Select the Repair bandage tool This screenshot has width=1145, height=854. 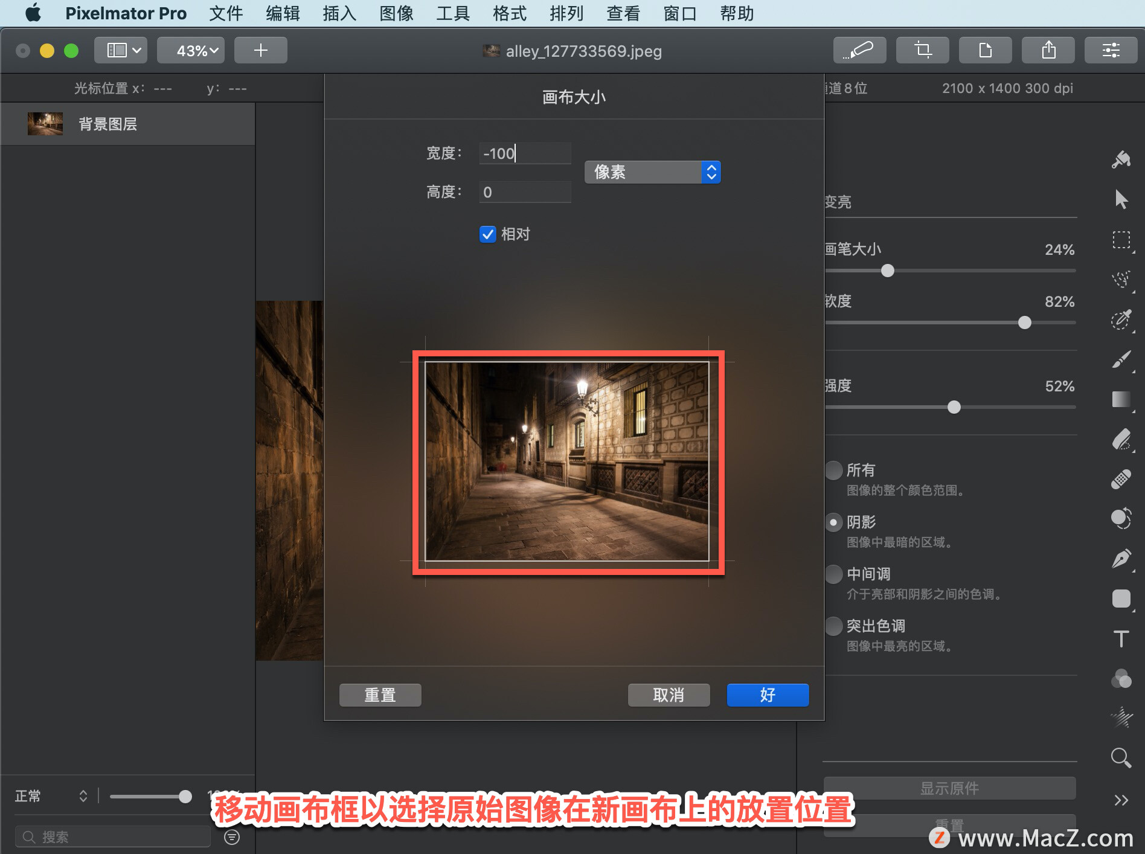(1121, 479)
